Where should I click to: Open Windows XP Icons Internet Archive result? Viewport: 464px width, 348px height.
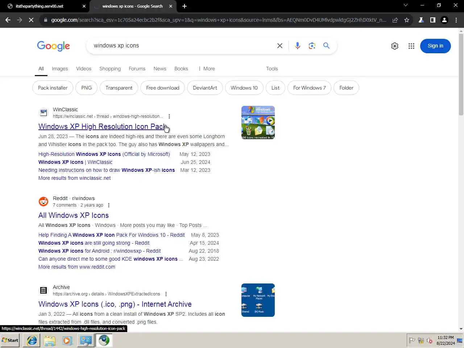click(x=115, y=304)
